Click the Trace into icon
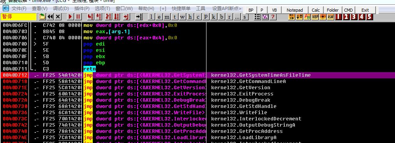 (108, 17)
